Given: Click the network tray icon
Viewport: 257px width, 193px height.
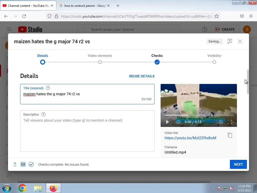Looking at the screenshot, I should (x=226, y=188).
